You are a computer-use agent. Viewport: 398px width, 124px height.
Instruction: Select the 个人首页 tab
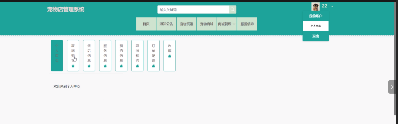pyautogui.click(x=57, y=56)
